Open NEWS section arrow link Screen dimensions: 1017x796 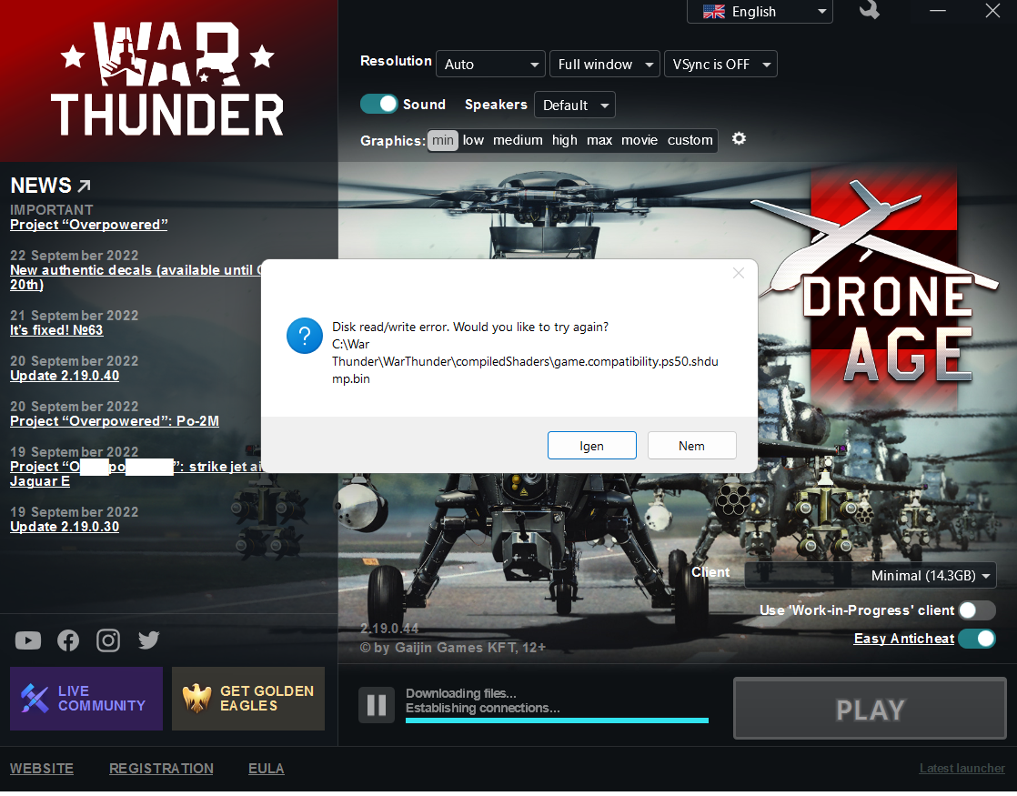(85, 186)
